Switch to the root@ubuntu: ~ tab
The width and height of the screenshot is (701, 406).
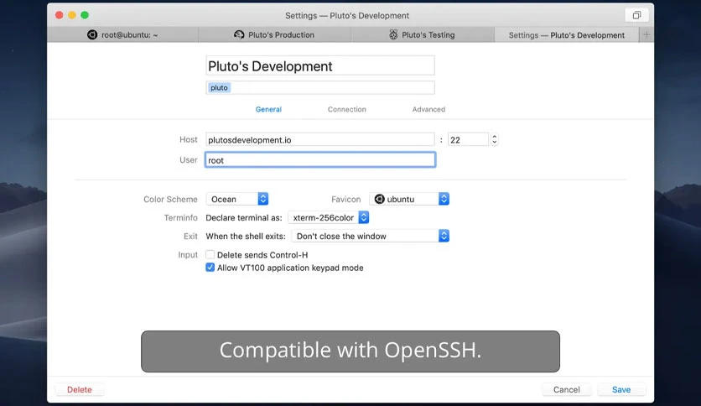tap(122, 35)
